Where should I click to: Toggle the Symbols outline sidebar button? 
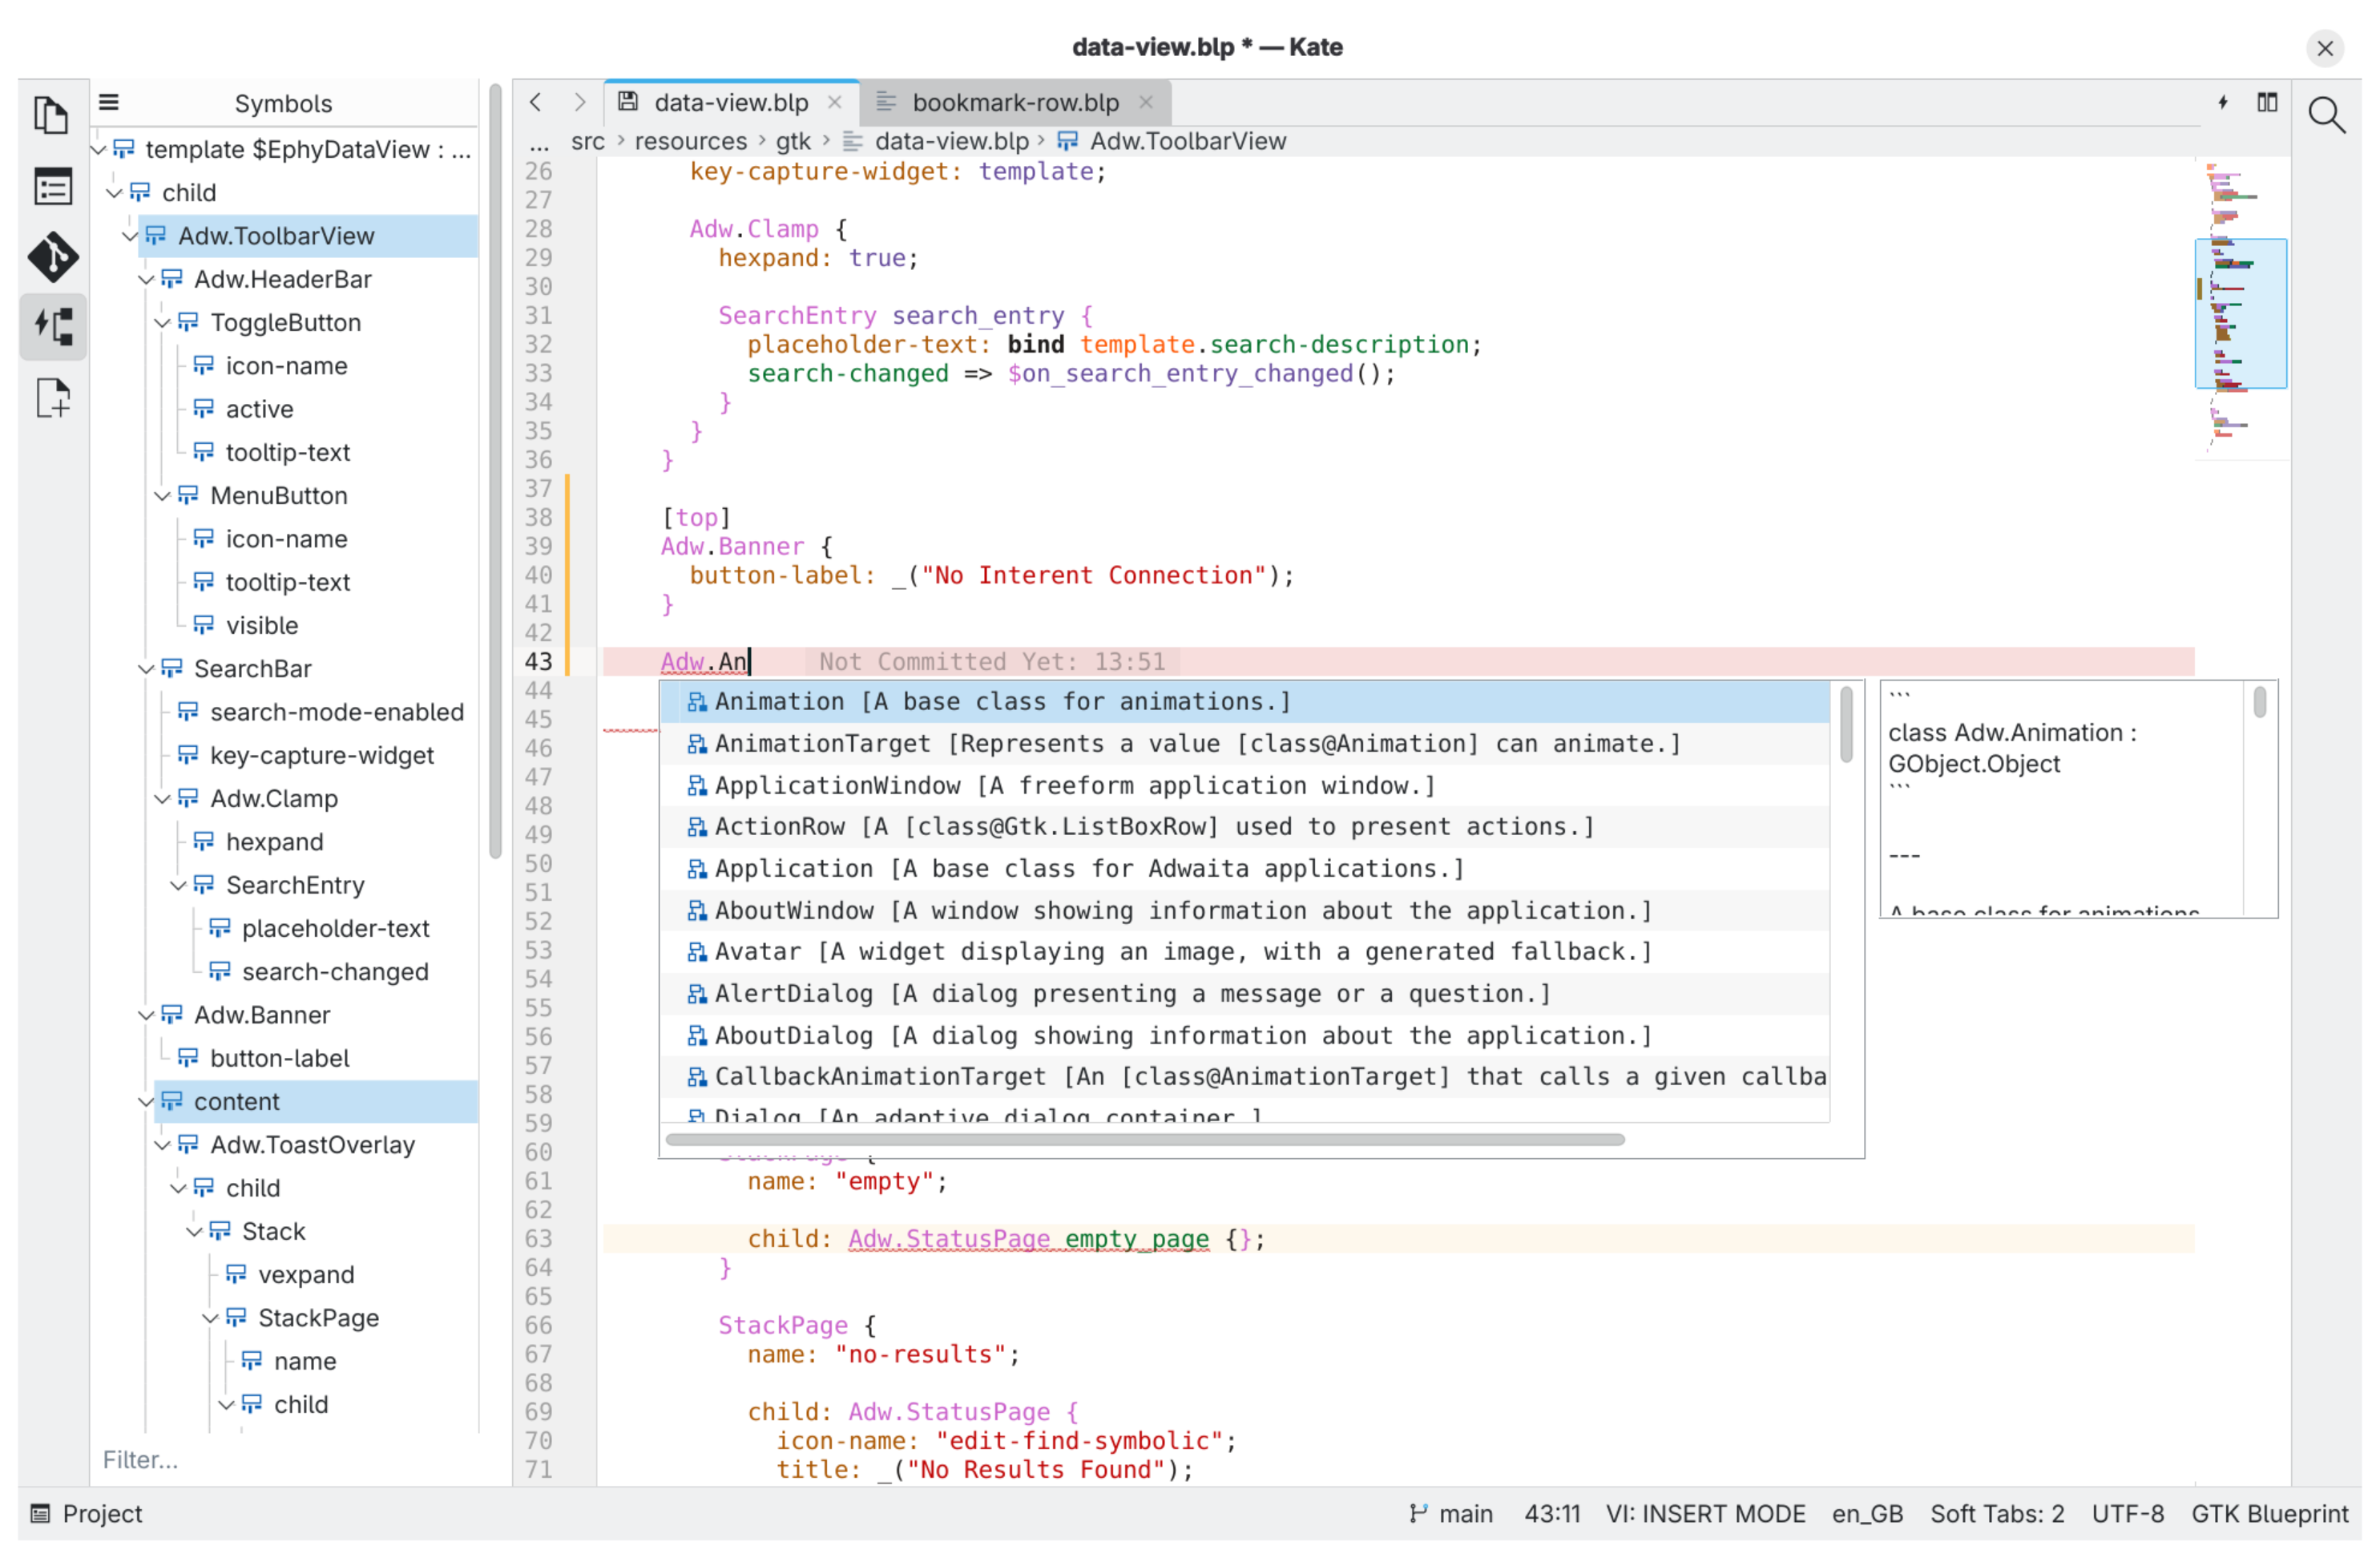52,327
